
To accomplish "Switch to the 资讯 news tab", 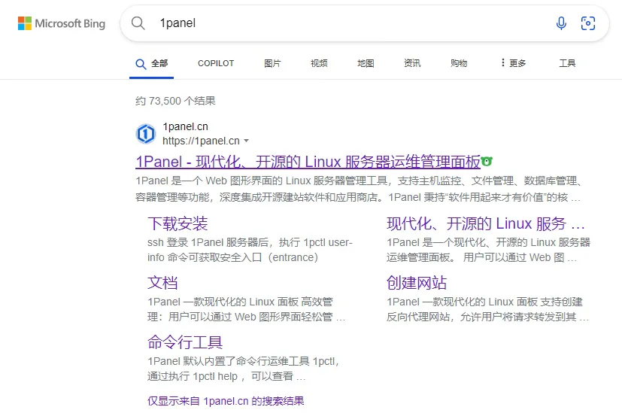I will [x=412, y=63].
